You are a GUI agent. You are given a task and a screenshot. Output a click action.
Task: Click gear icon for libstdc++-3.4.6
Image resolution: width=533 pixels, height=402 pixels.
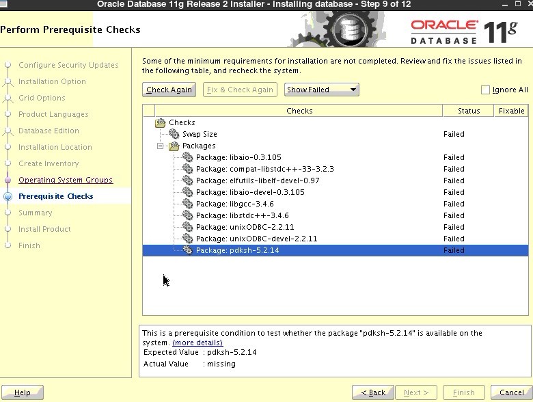click(x=187, y=215)
